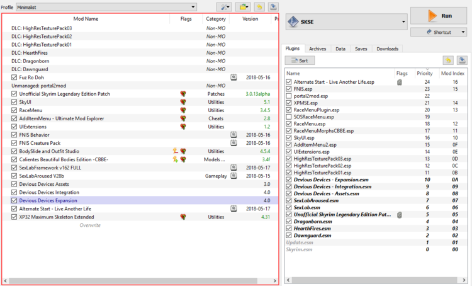The image size is (472, 286).
Task: Click the SKSE executable icon
Action: (293, 21)
